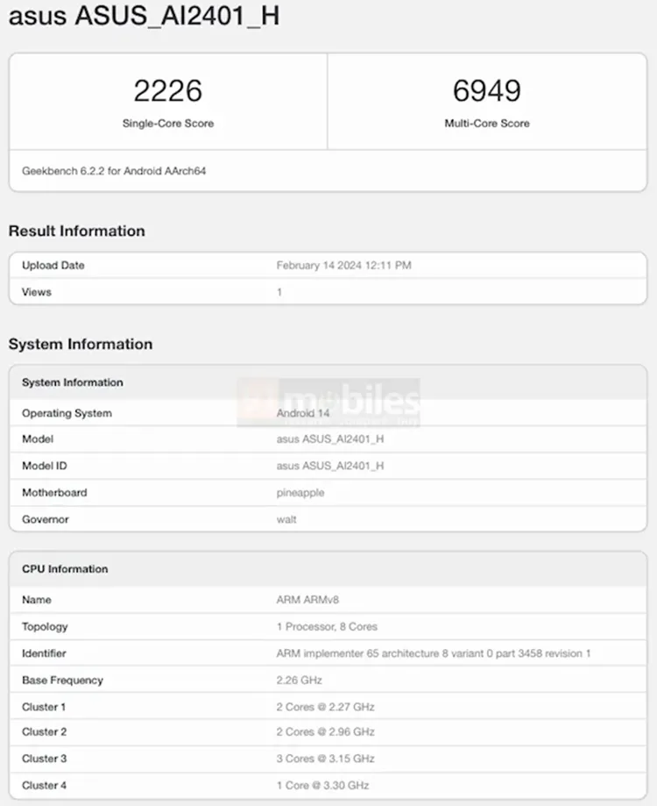Click the topology value 1 Processor, 8 Cores
This screenshot has width=657, height=806.
click(328, 627)
